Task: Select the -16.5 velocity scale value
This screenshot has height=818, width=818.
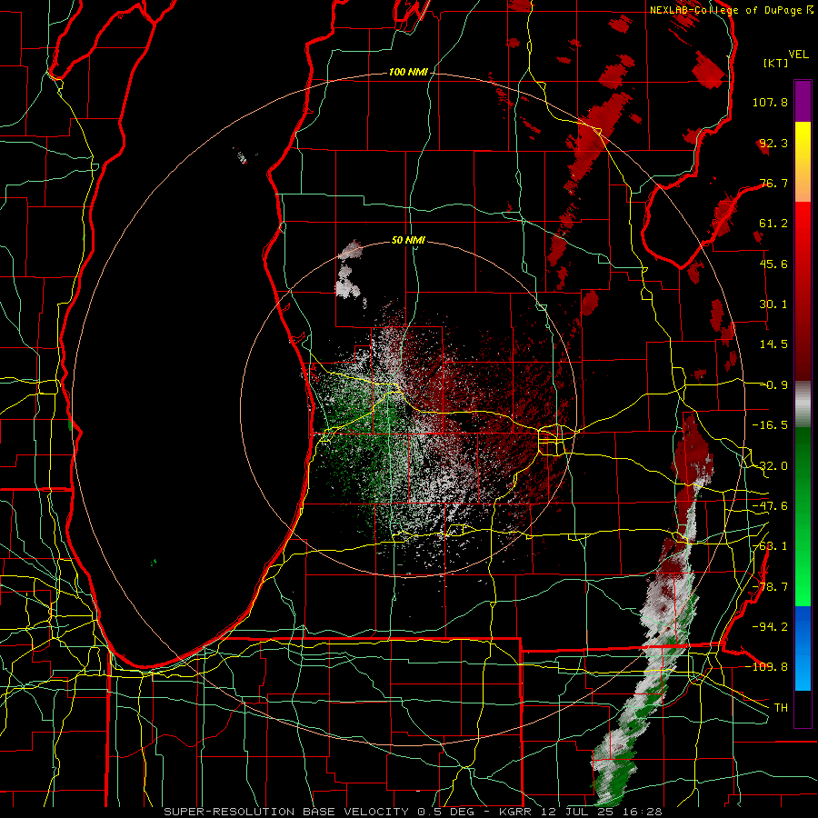Action: (x=770, y=425)
